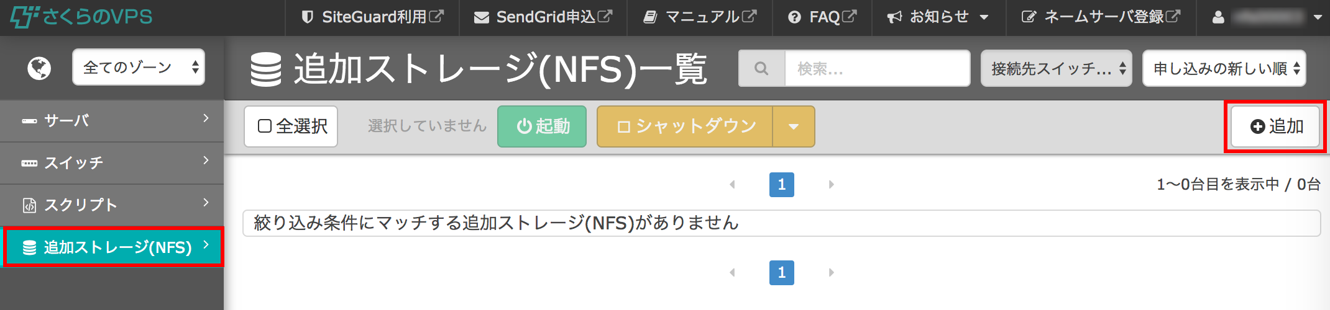Open the SendGrid申込 link
This screenshot has width=1330, height=310.
(543, 17)
